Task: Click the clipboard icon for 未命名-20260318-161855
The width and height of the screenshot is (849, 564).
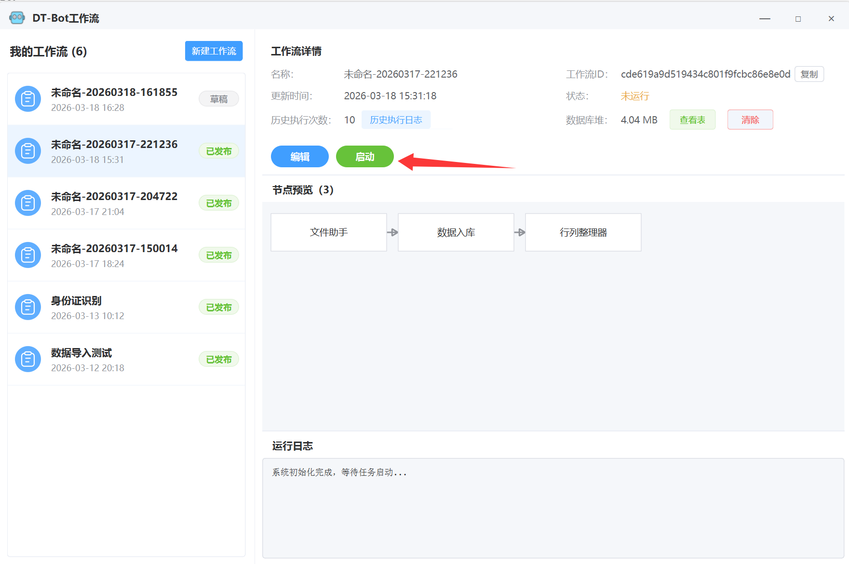Action: tap(28, 99)
